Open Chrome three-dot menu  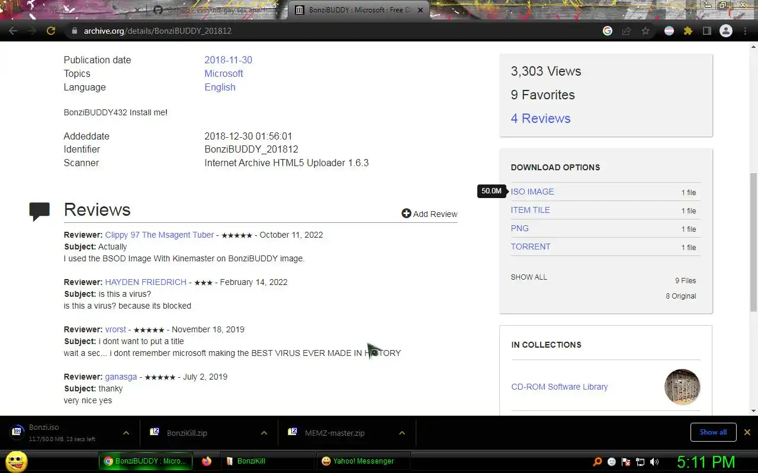point(745,31)
